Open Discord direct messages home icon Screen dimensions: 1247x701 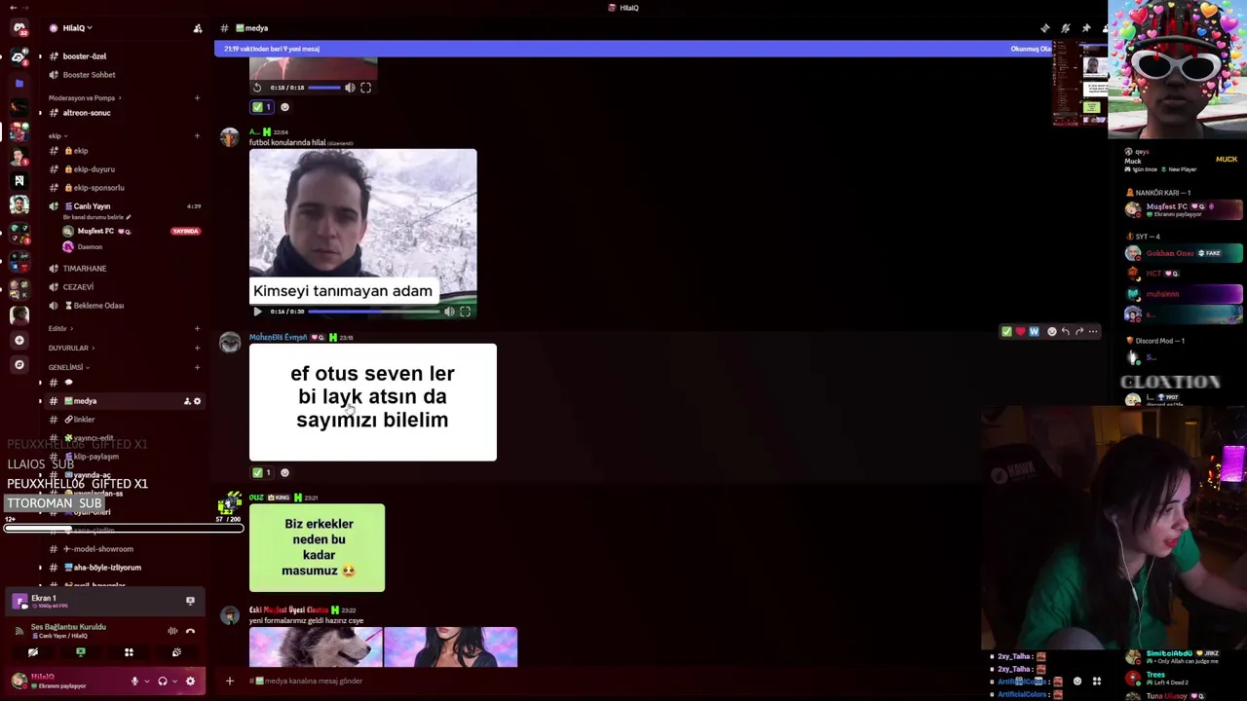tap(19, 28)
